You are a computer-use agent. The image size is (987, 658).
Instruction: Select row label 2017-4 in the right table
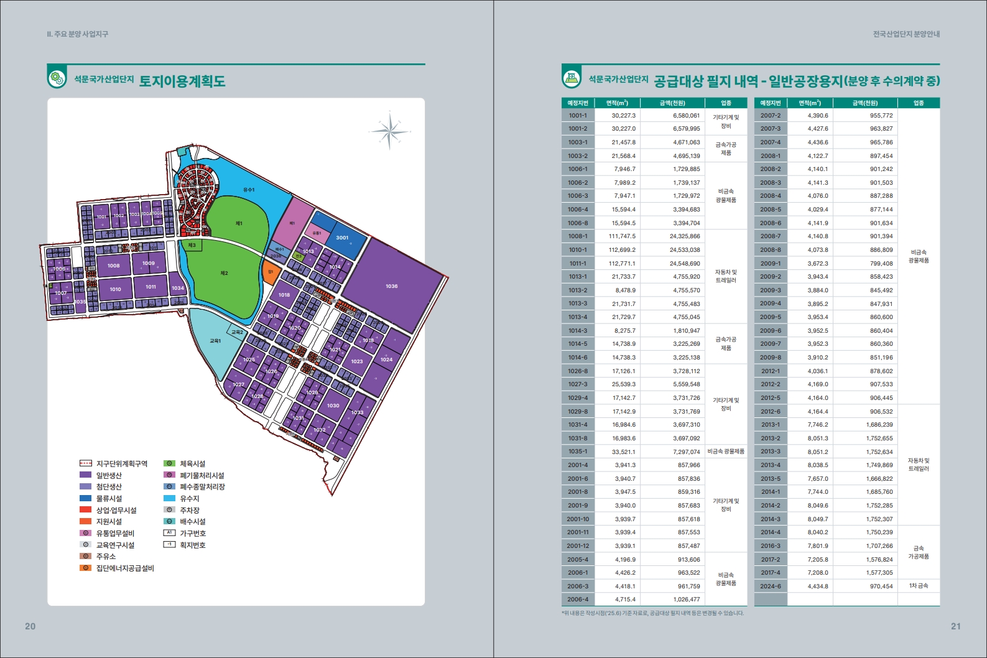(771, 573)
